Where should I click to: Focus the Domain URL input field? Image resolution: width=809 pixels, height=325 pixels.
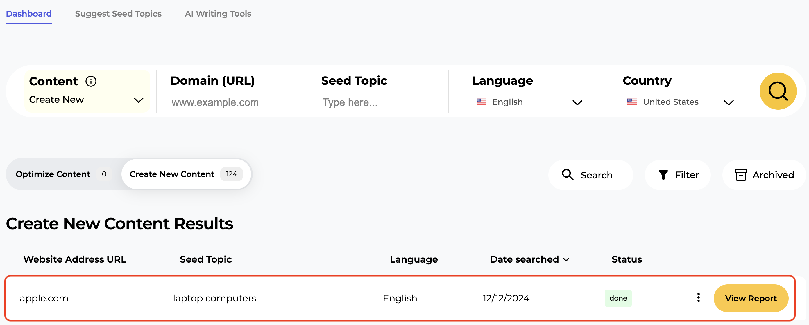click(227, 102)
